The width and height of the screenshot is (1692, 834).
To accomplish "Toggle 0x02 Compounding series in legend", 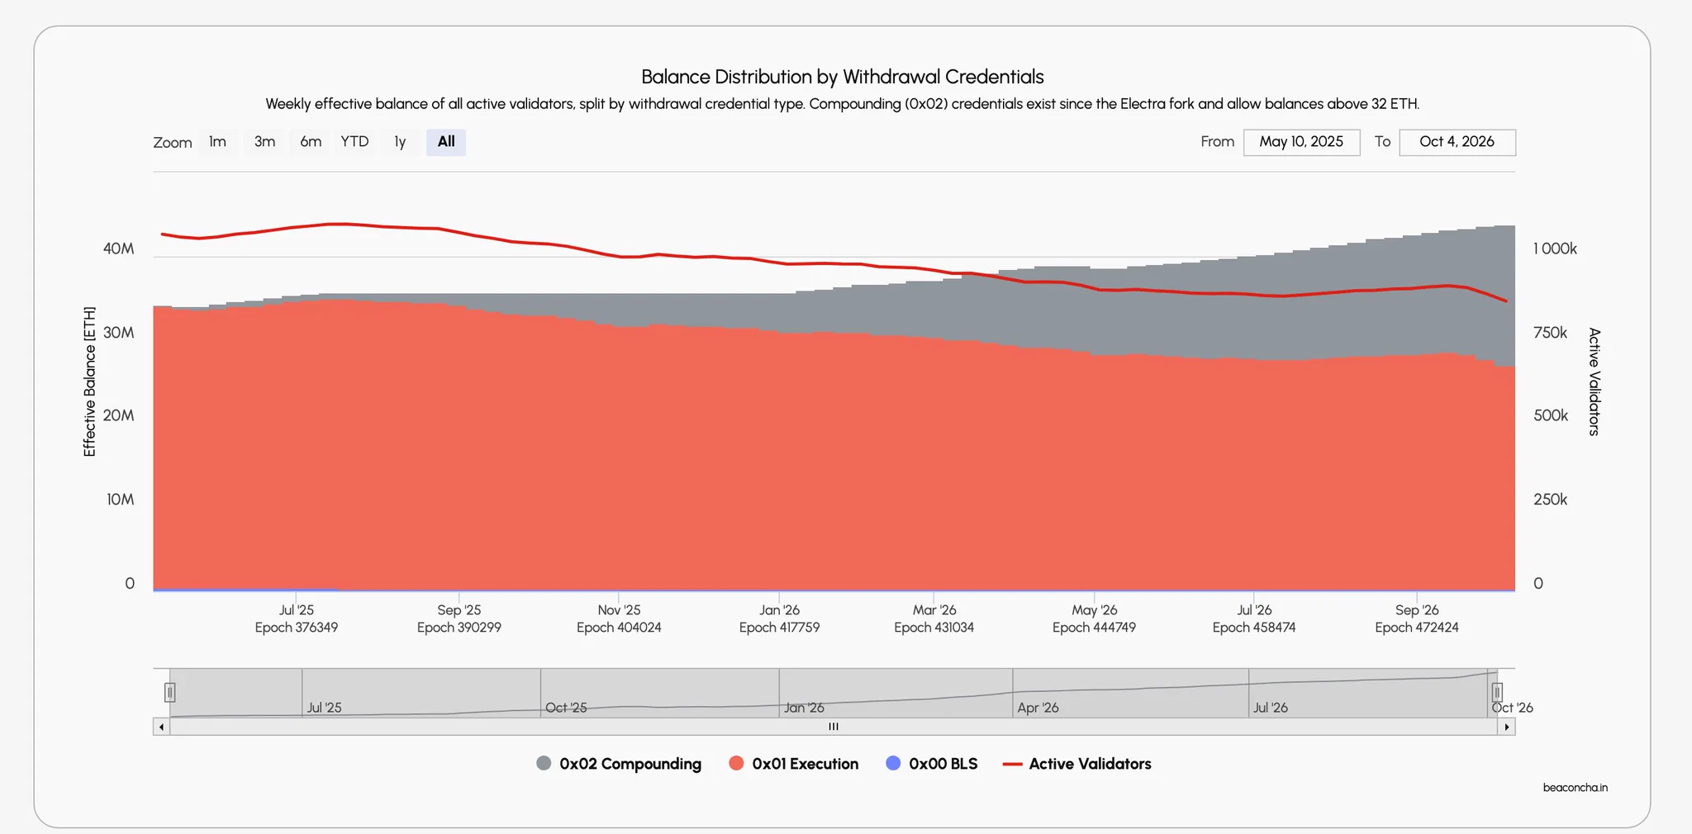I will 619,764.
